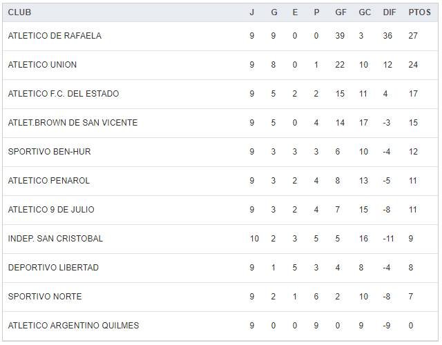Select the SPORTIVO BEN-HUR club

[49, 152]
